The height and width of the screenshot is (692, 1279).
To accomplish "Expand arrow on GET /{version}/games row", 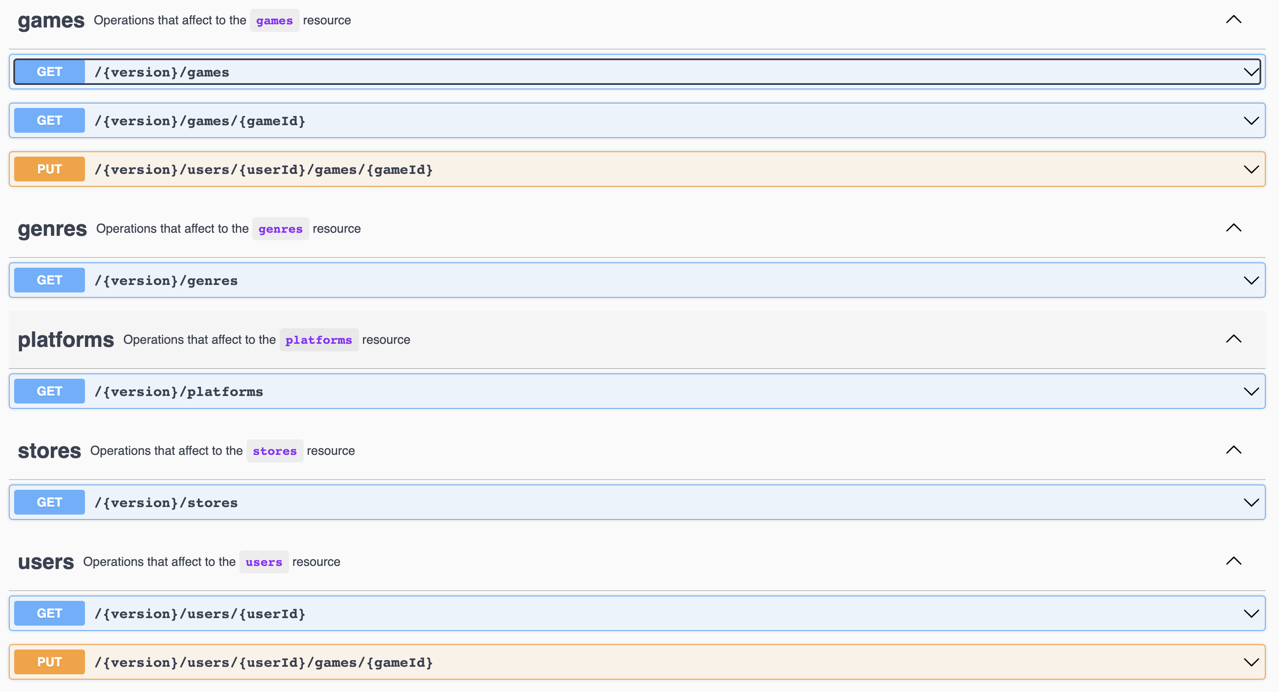I will tap(1251, 72).
